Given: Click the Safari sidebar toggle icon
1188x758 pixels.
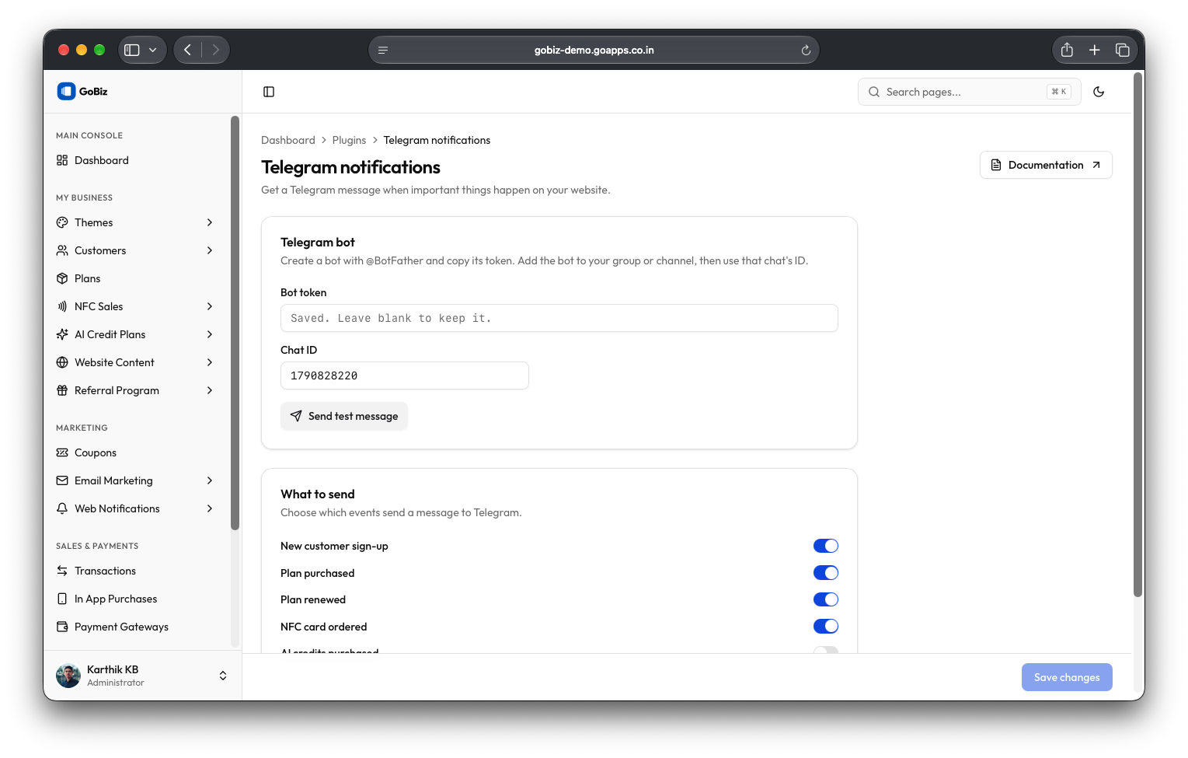Looking at the screenshot, I should (132, 50).
